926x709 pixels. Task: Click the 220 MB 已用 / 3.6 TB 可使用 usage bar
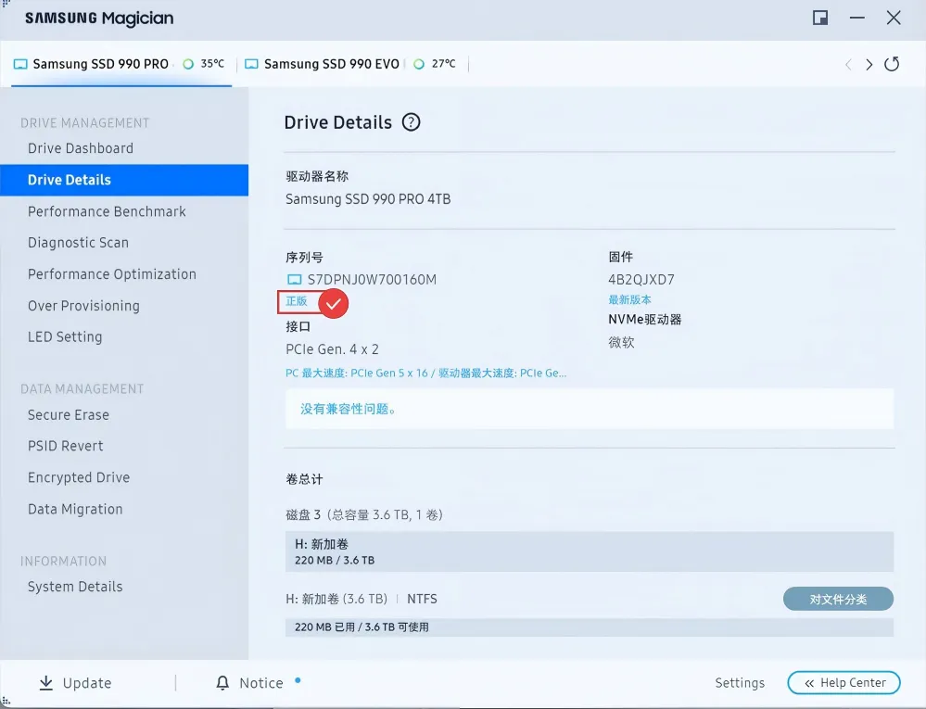[x=590, y=627]
